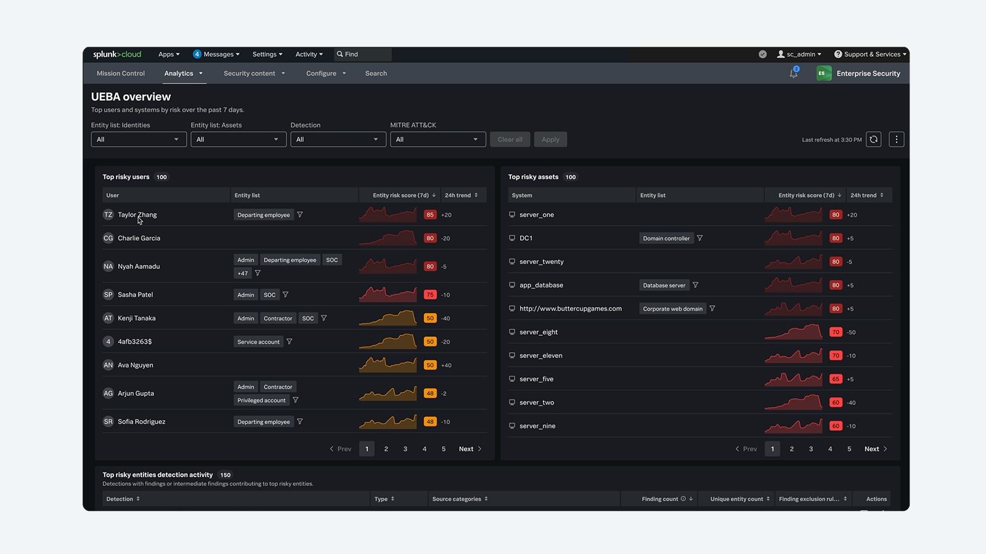This screenshot has width=986, height=554.
Task: Click filter icon beside Database server tag
Action: click(695, 285)
